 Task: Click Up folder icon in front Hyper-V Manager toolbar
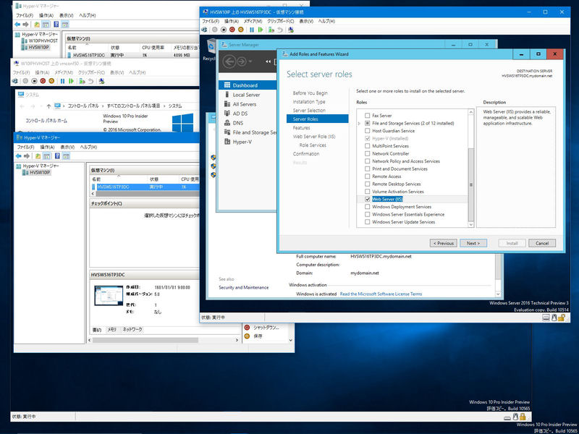click(38, 156)
